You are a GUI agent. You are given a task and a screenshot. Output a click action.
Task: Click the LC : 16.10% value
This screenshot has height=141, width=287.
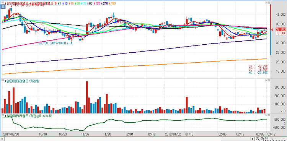click(x=258, y=69)
